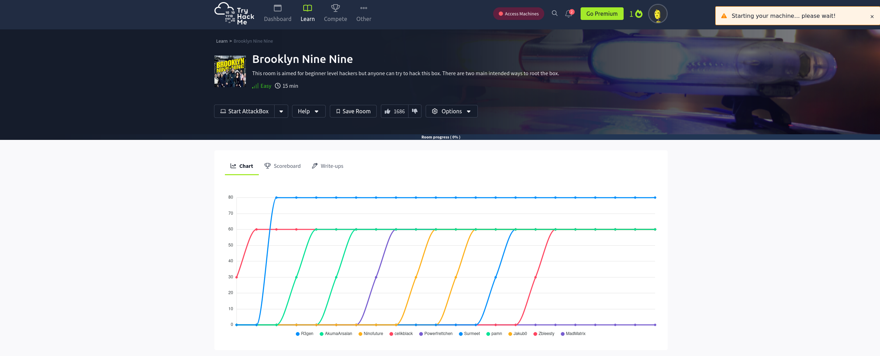Toggle Surmeet series in legend
880x356 pixels.
pyautogui.click(x=469, y=334)
